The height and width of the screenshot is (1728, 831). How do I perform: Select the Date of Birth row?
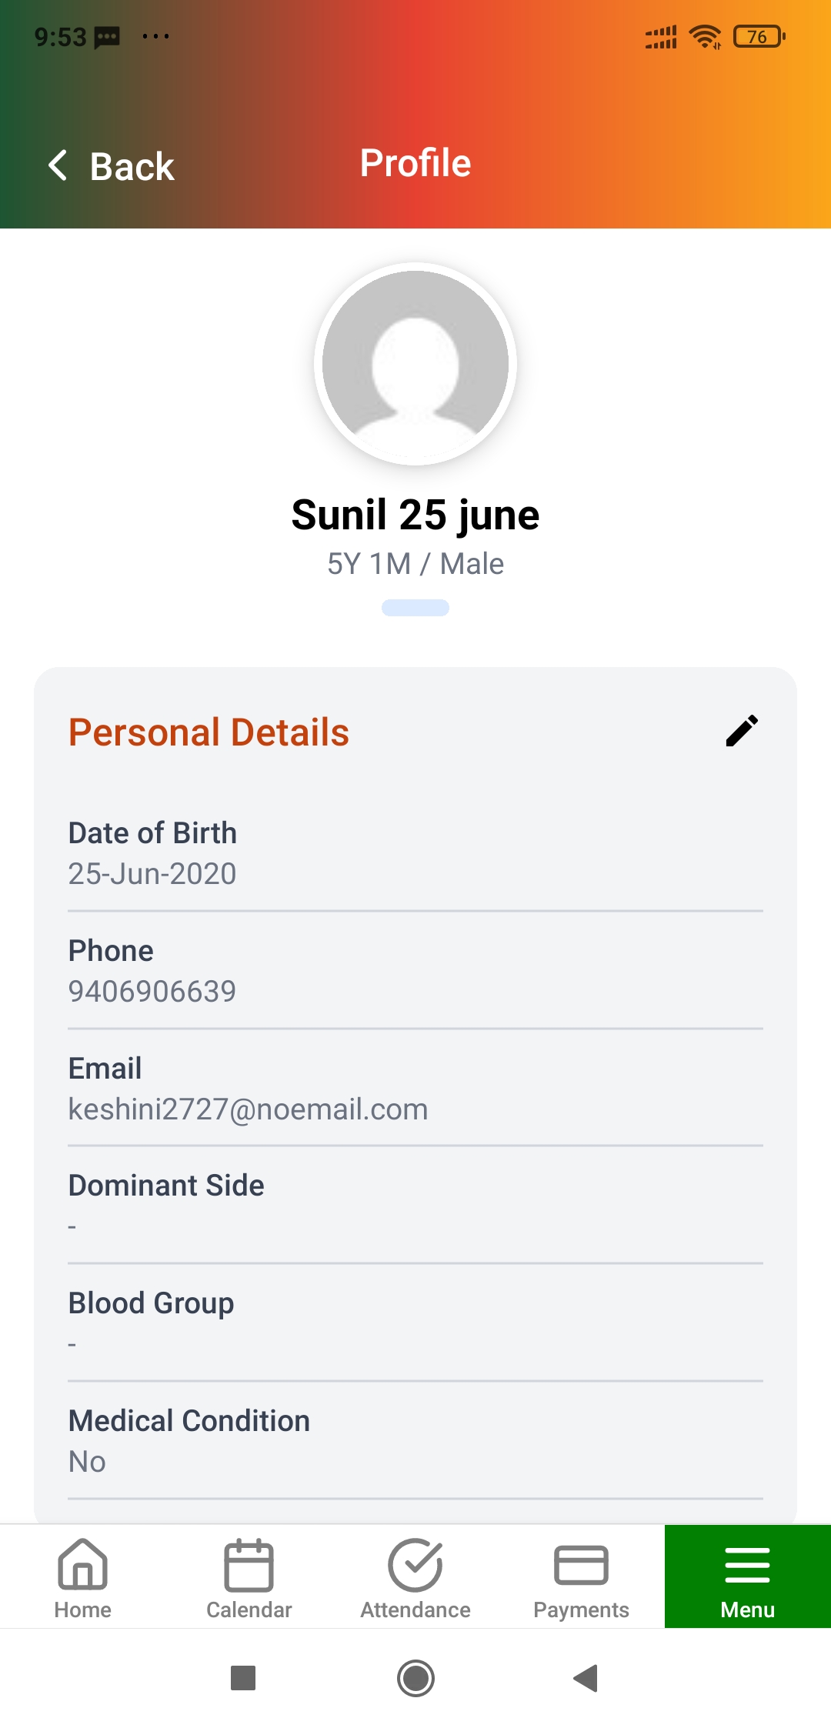(x=415, y=853)
